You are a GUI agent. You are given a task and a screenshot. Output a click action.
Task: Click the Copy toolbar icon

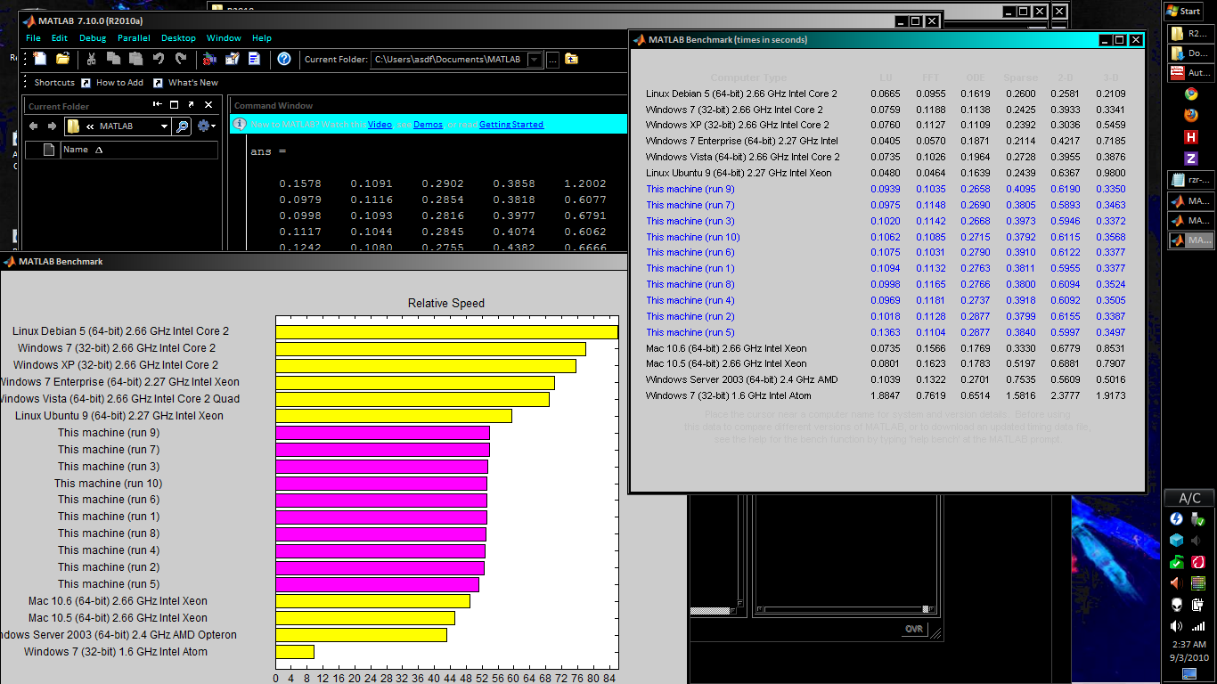coord(113,59)
